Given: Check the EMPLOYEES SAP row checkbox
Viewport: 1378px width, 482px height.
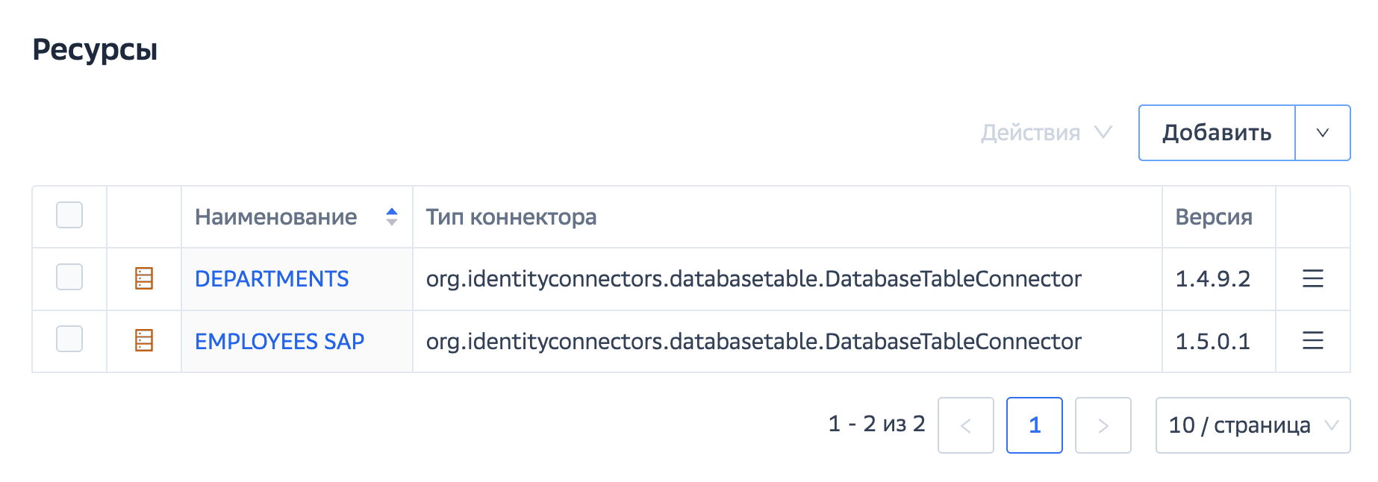Looking at the screenshot, I should [69, 339].
